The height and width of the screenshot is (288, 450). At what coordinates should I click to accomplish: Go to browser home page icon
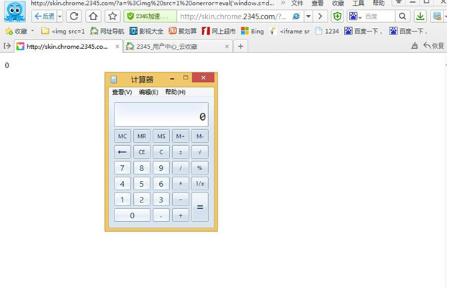click(94, 16)
